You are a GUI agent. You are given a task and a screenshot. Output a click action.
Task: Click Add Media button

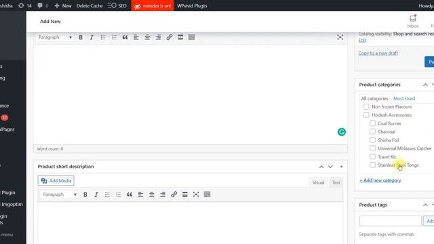[x=56, y=181]
